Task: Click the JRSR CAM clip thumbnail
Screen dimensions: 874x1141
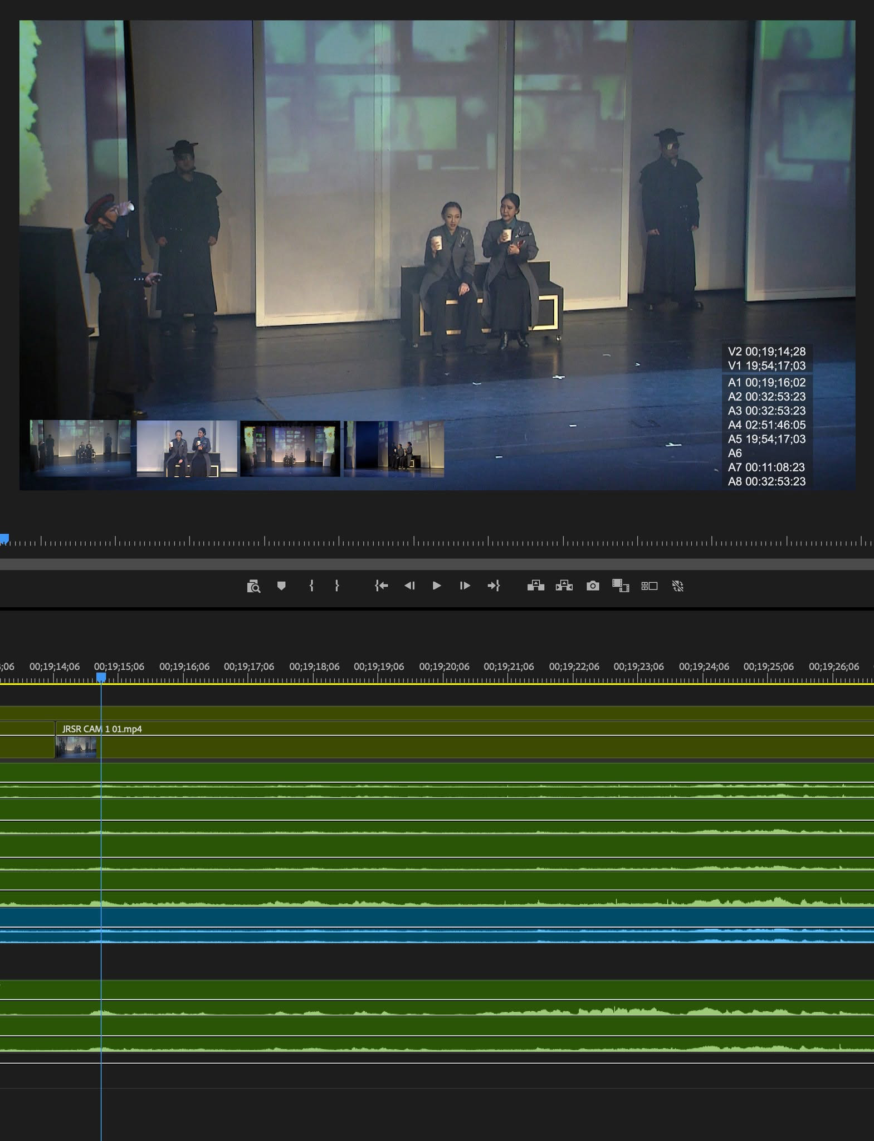Action: pos(76,747)
